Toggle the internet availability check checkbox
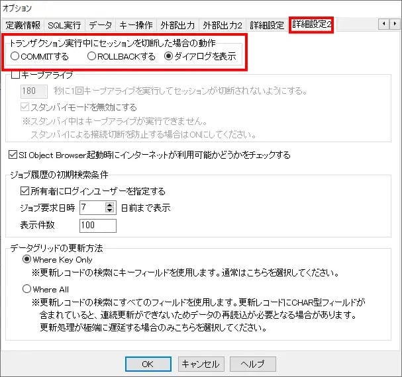402x377 pixels. tap(13, 155)
